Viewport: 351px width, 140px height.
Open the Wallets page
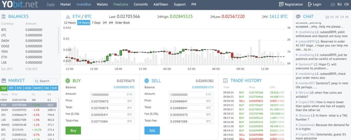coord(102,4)
